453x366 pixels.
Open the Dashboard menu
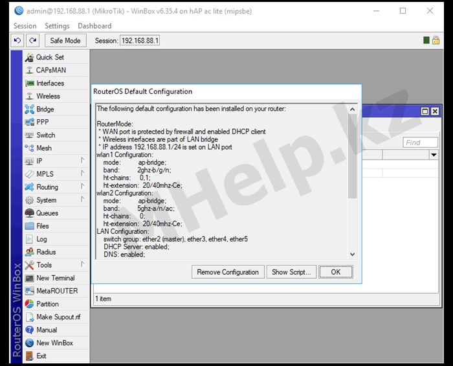pos(94,26)
